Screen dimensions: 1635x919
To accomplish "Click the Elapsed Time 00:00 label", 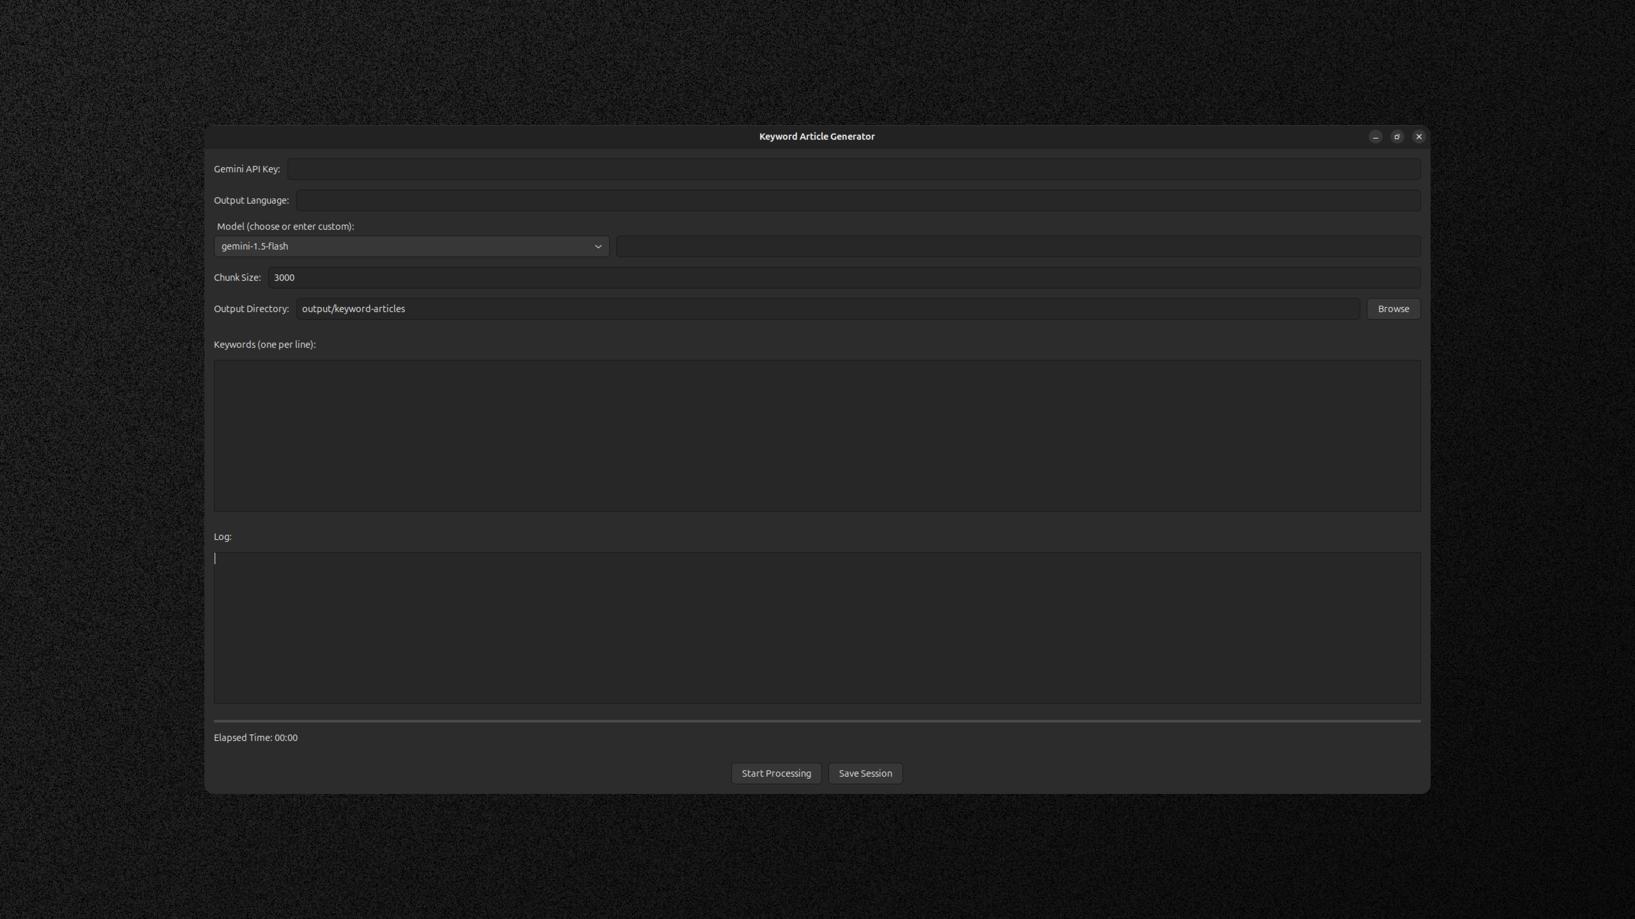I will click(x=255, y=738).
